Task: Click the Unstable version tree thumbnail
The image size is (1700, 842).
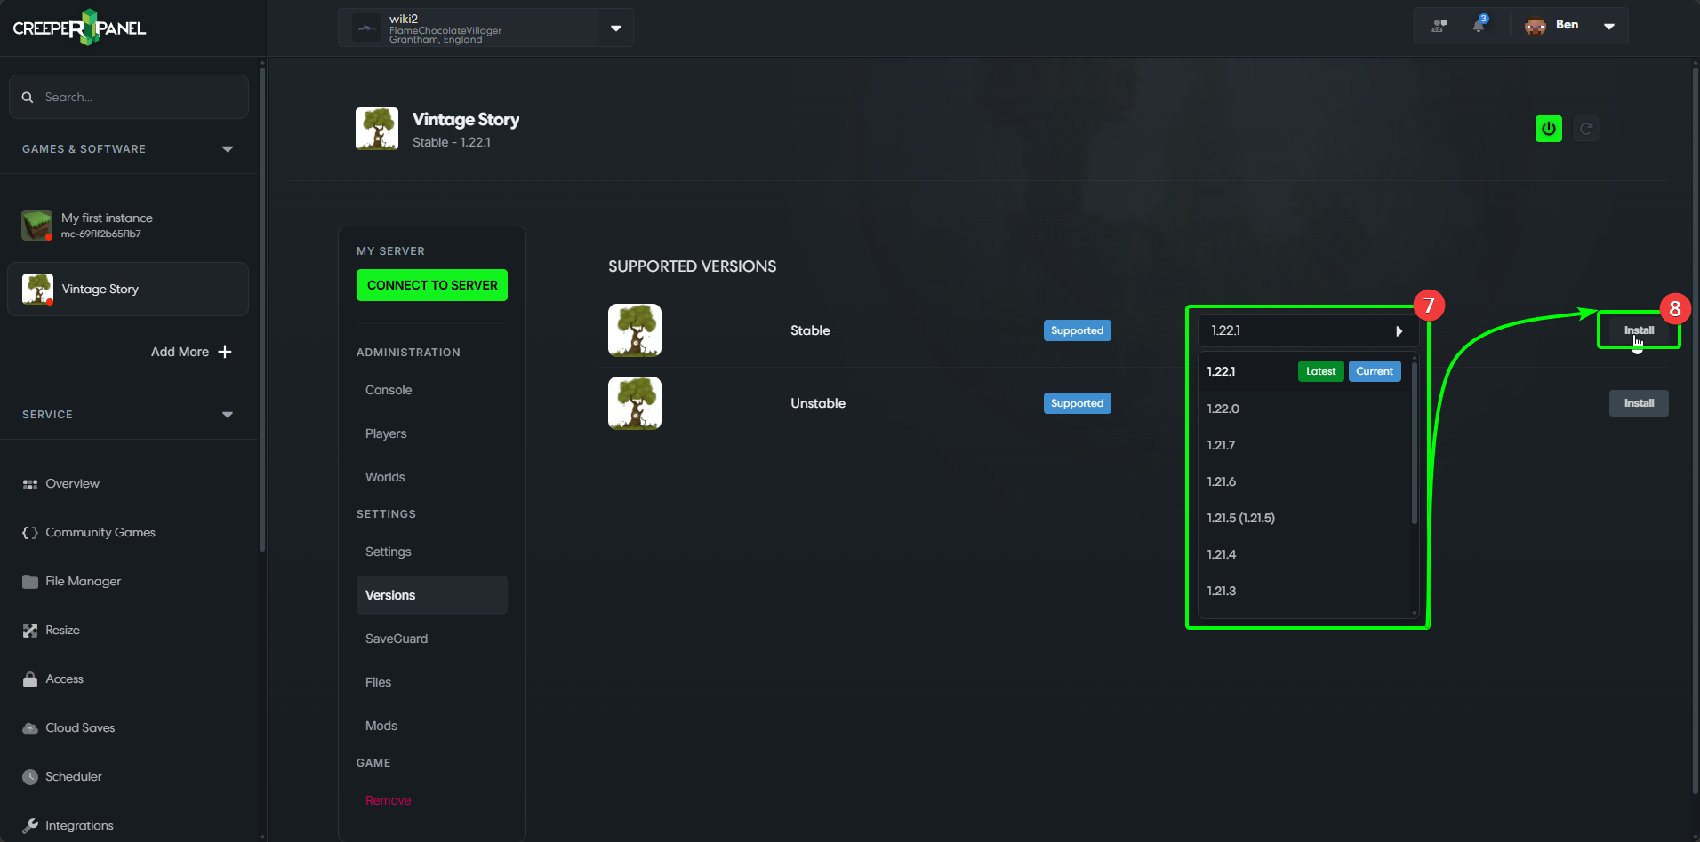Action: (635, 403)
